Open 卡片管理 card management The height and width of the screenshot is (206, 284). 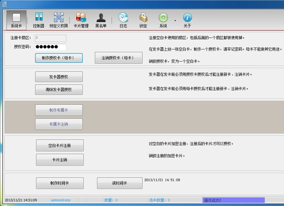81,20
